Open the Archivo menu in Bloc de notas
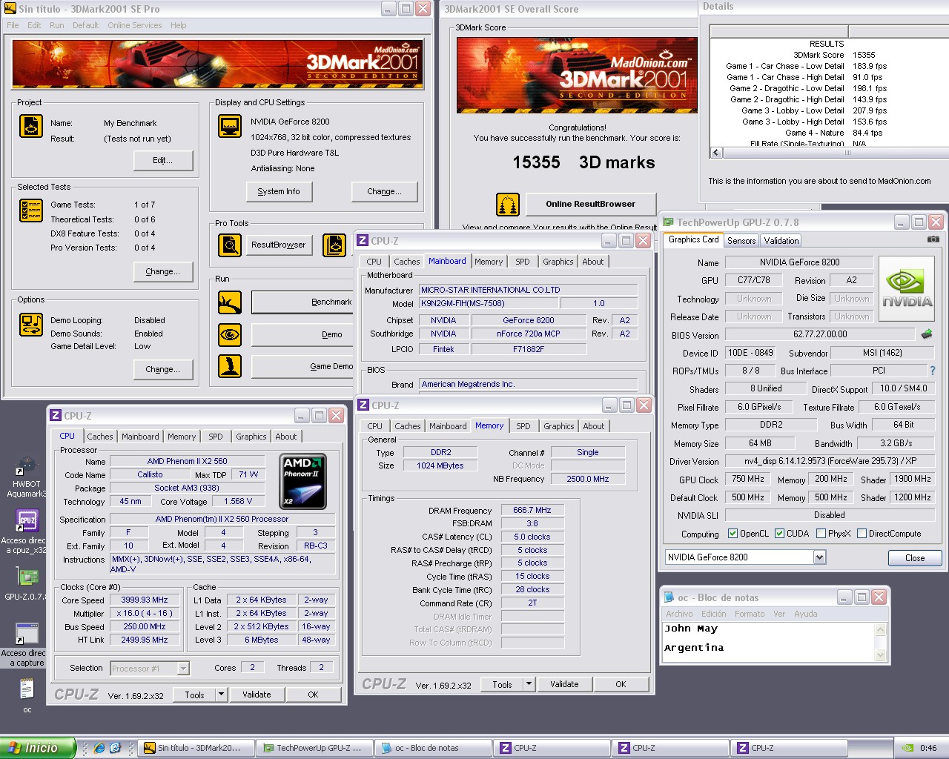The width and height of the screenshot is (949, 759). (679, 614)
